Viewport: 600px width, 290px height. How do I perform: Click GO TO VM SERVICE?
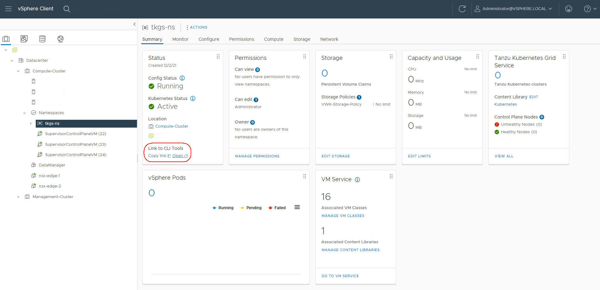340,276
